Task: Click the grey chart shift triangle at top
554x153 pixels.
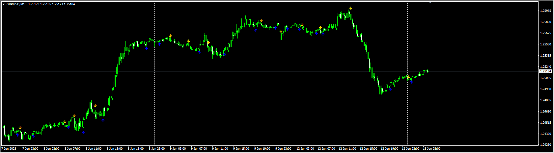Action: (x=430, y=2)
